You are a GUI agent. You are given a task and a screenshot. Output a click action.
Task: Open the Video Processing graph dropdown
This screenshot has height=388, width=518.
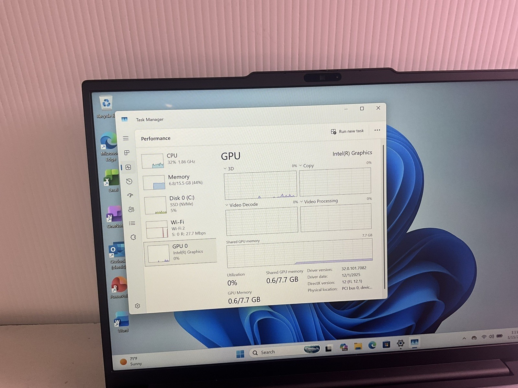coord(319,201)
